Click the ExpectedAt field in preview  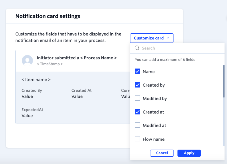pyautogui.click(x=32, y=110)
